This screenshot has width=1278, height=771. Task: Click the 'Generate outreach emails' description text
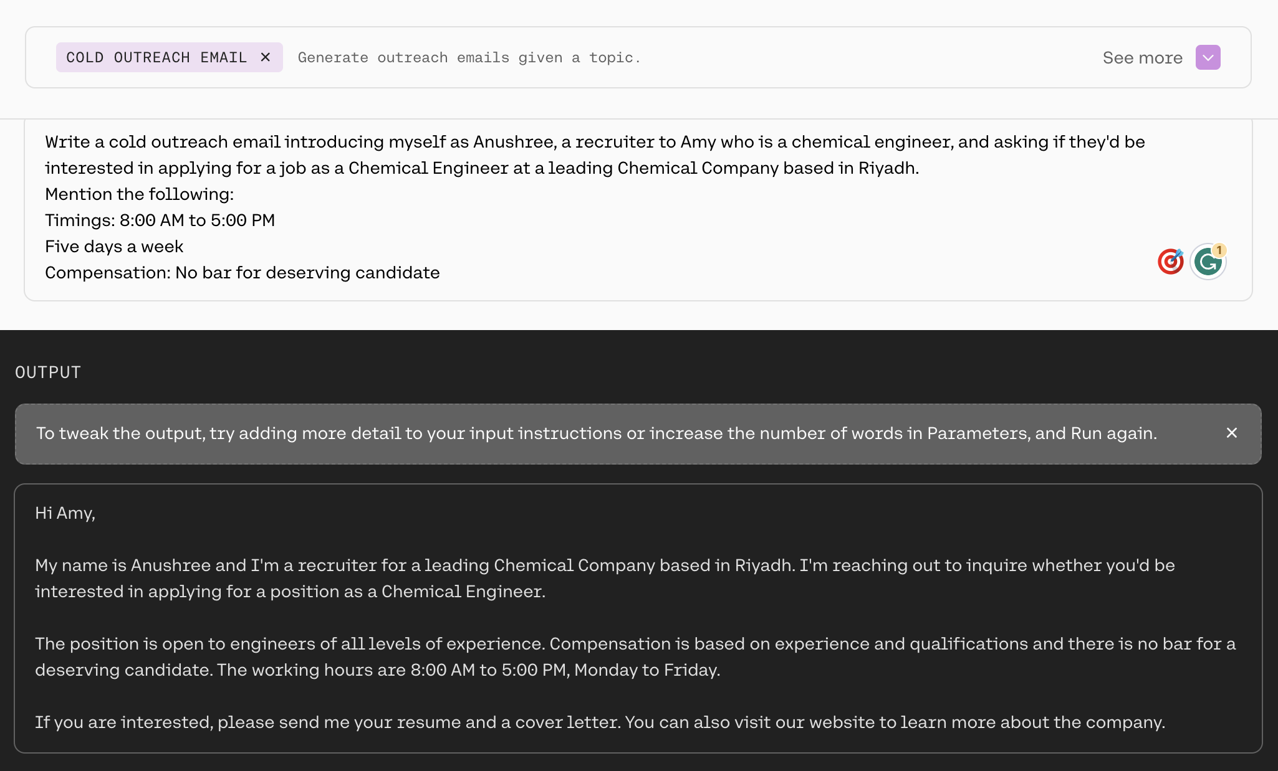pyautogui.click(x=469, y=58)
